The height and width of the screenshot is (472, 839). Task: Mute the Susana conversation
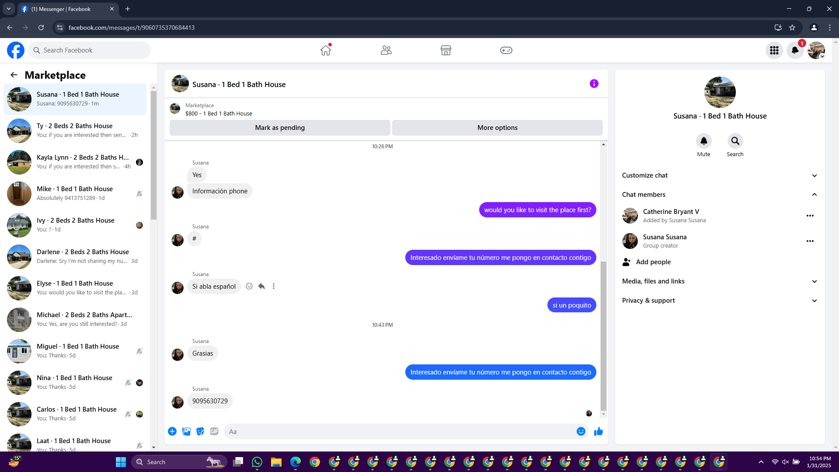pos(704,141)
